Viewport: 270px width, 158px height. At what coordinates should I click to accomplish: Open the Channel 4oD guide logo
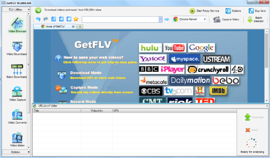click(x=237, y=69)
